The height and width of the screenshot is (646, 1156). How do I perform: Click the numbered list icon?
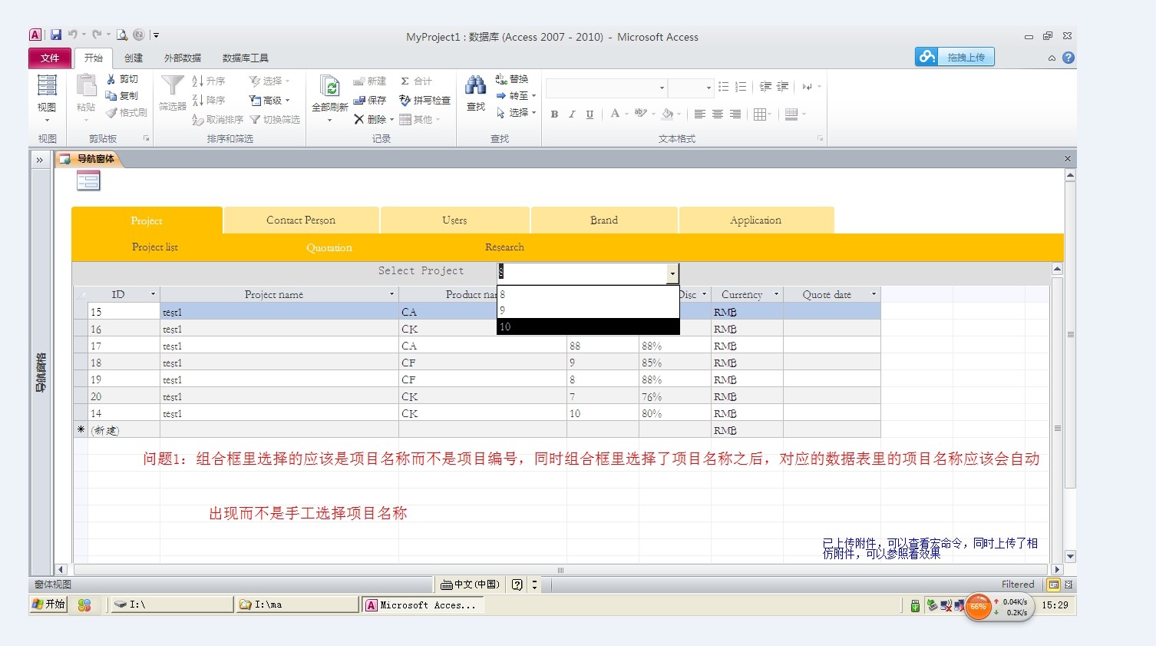741,87
